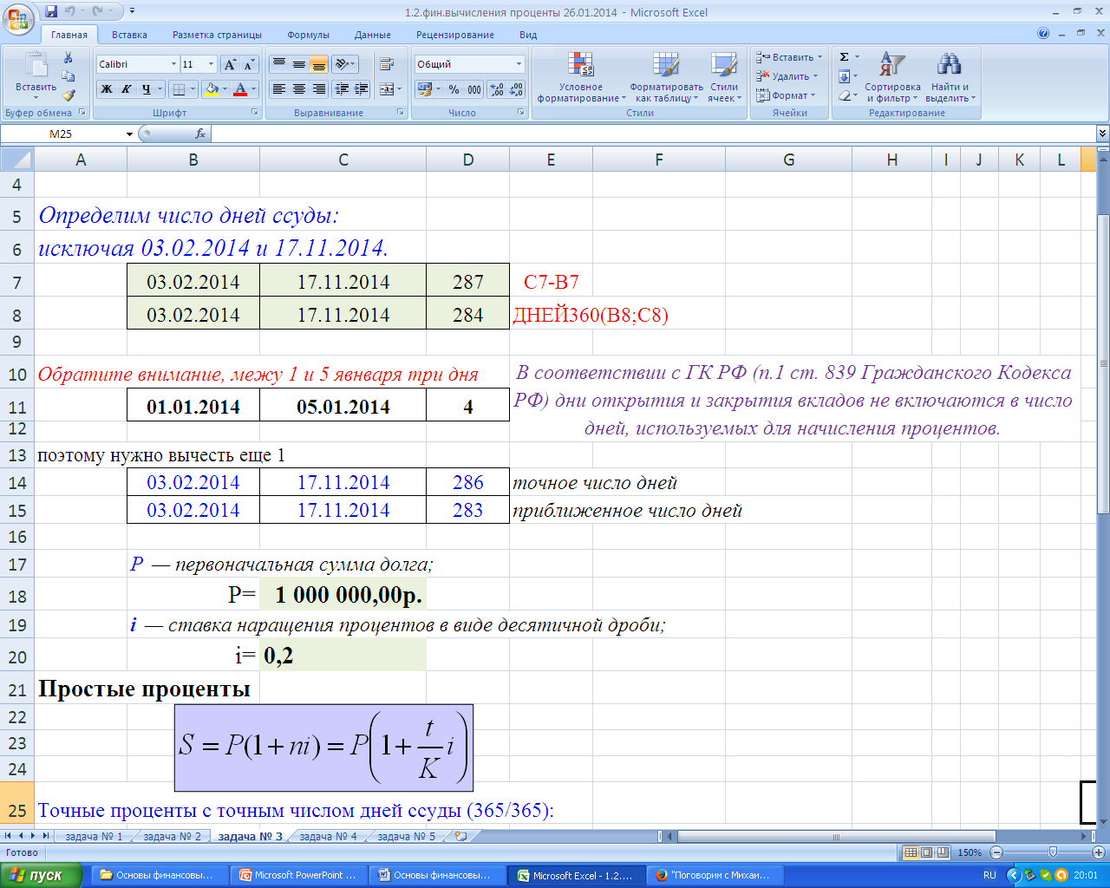The image size is (1110, 888).
Task: Click the fx insert function icon
Action: click(200, 134)
